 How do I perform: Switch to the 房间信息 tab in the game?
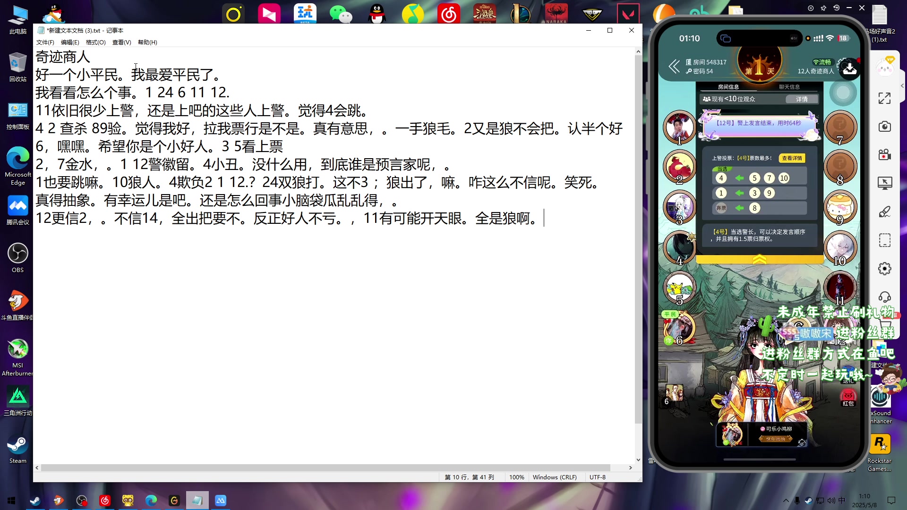(728, 87)
